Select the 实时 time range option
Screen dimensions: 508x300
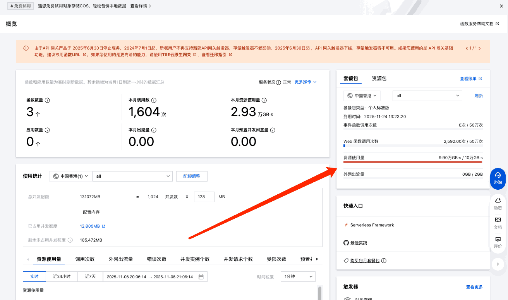point(34,277)
